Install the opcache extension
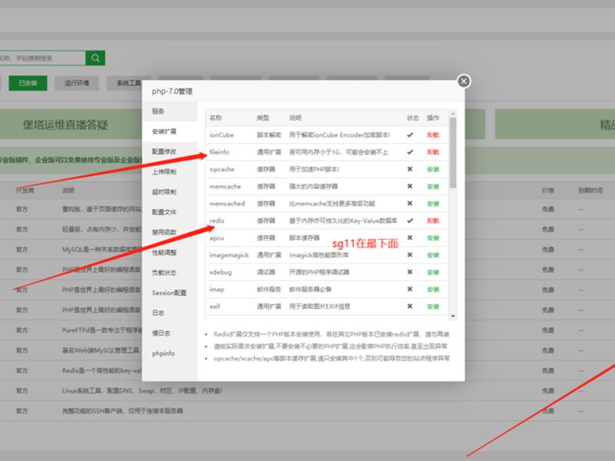This screenshot has width=615, height=461. (433, 169)
